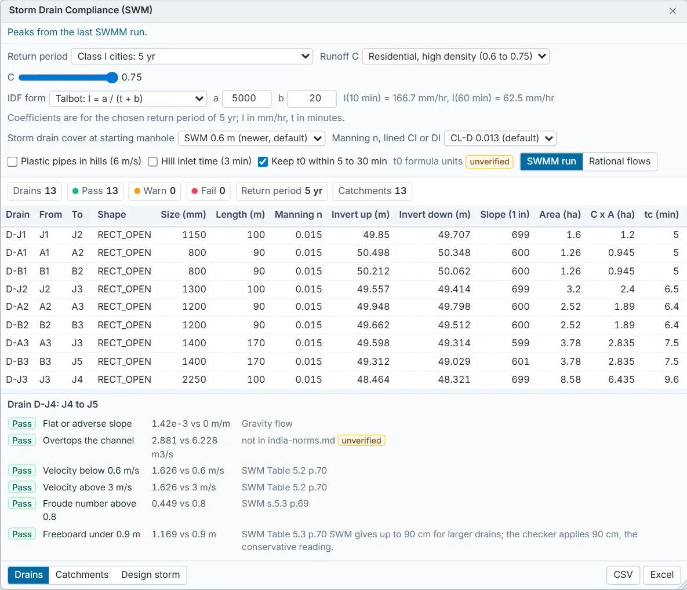Open the Manning n dropdown

[x=500, y=138]
